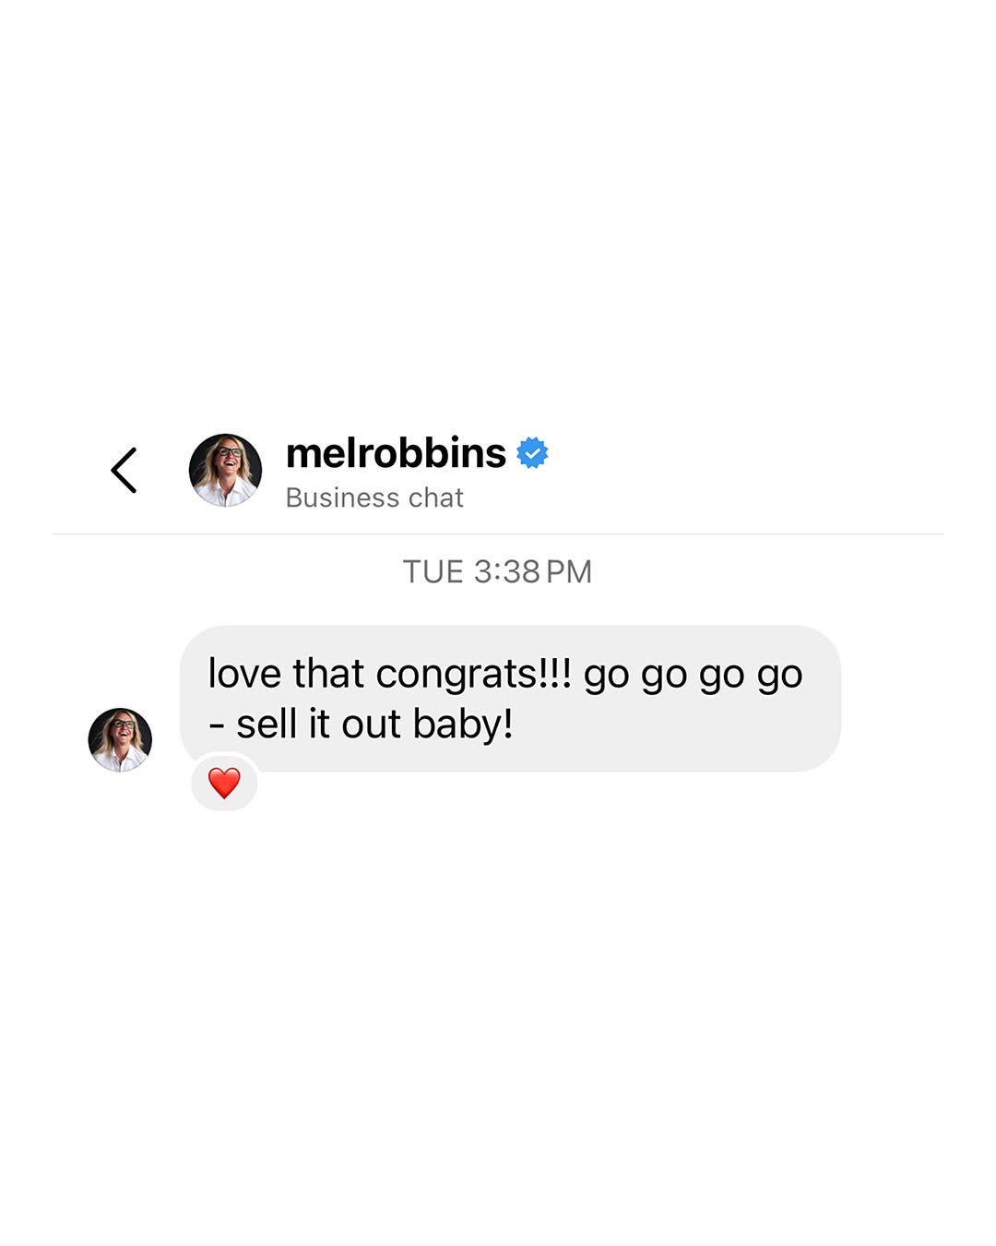Select the Business chat subtitle
This screenshot has width=996, height=1246.
pos(374,497)
